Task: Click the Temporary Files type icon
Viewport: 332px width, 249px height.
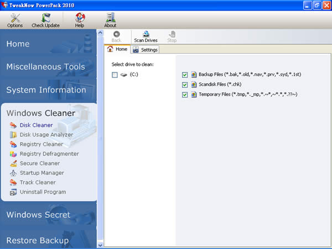Action: (194, 95)
